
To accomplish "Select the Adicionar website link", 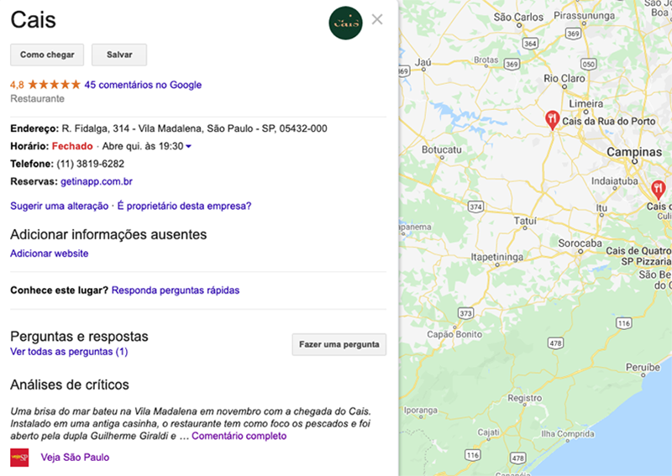I will [49, 254].
